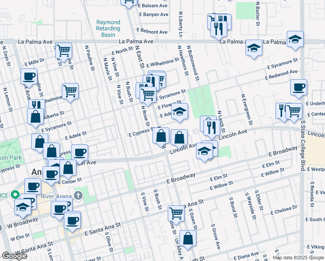This screenshot has width=325, height=261.
Task: Click the shopping bag marker near S Dawn St
Action: [x=188, y=239]
